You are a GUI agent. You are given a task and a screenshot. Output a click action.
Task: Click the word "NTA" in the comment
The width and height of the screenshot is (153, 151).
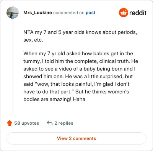click(28, 32)
